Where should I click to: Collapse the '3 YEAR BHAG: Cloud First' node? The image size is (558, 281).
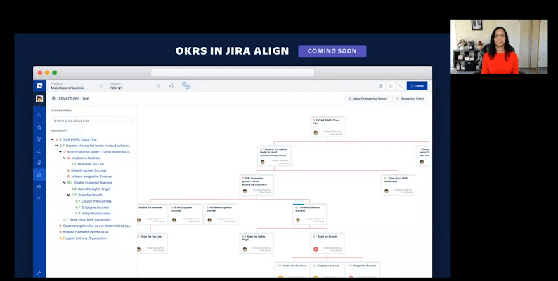coord(51,139)
